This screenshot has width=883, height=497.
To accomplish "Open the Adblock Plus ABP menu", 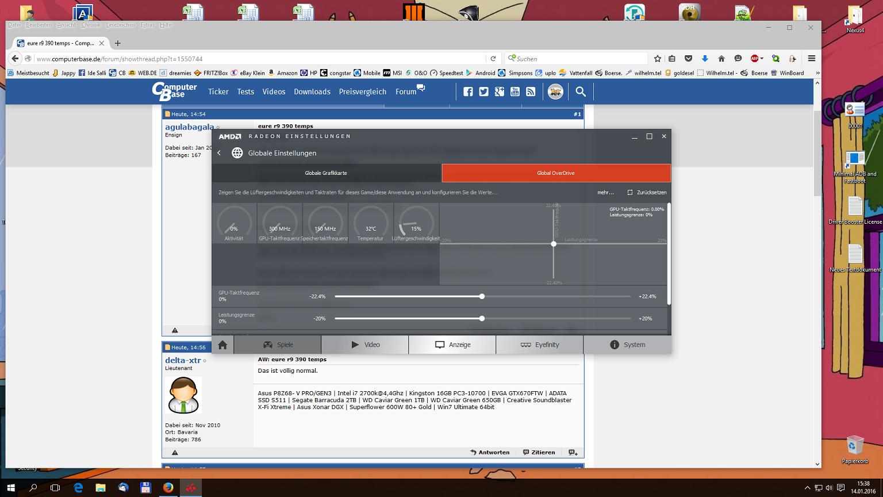I will click(757, 59).
